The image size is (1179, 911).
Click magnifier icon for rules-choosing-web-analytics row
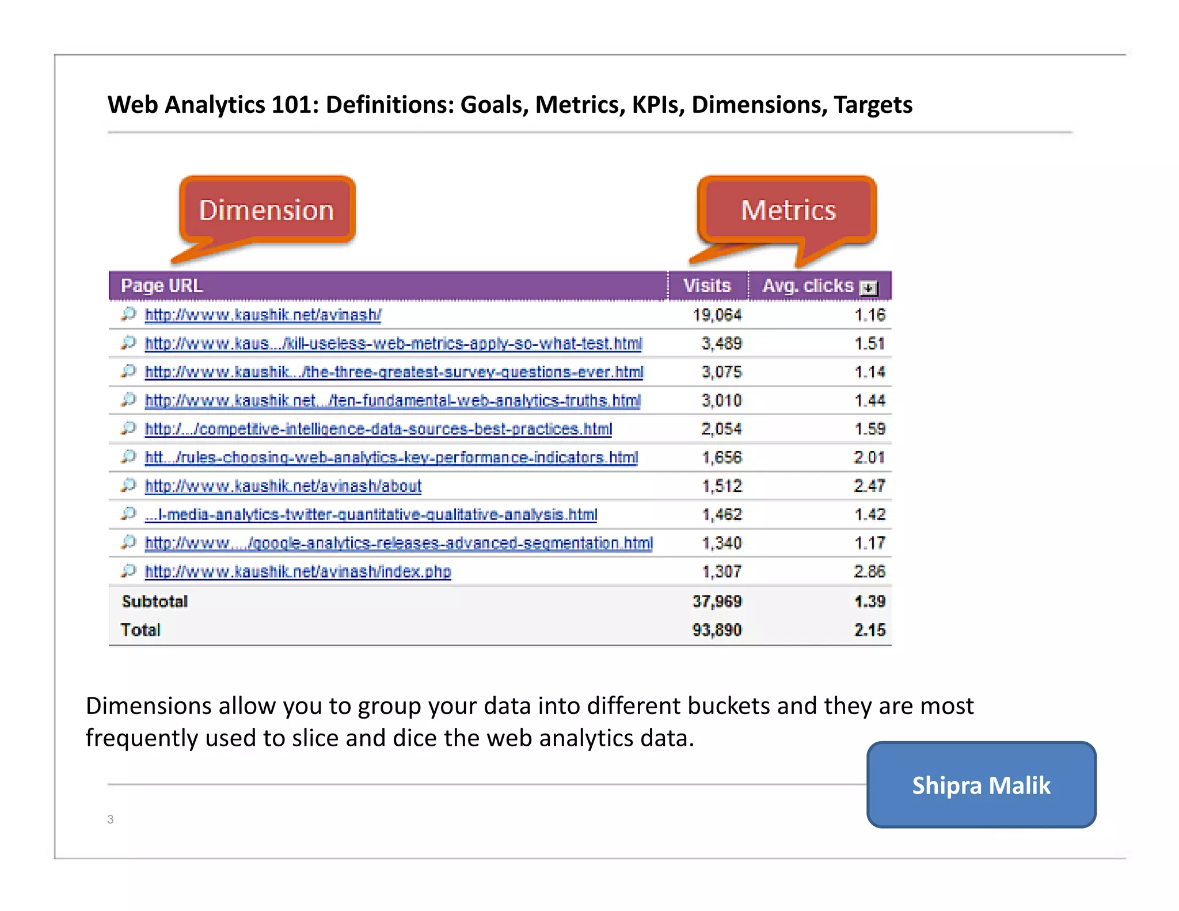(x=128, y=457)
